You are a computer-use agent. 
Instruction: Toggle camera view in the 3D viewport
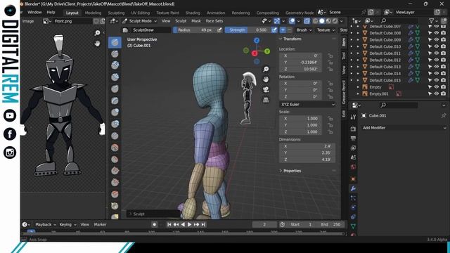[266, 90]
